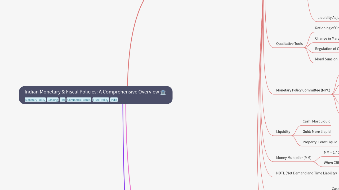339x190 pixels.
Task: Expand the Monetary Policy Committee (MPC) node
Action: click(303, 90)
